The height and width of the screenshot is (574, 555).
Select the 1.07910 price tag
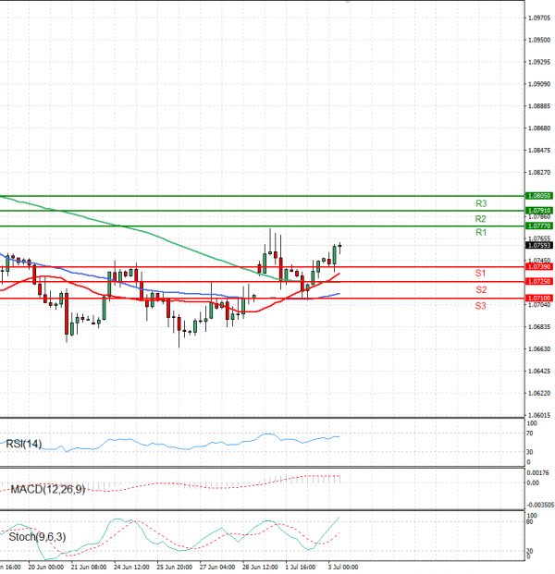539,211
